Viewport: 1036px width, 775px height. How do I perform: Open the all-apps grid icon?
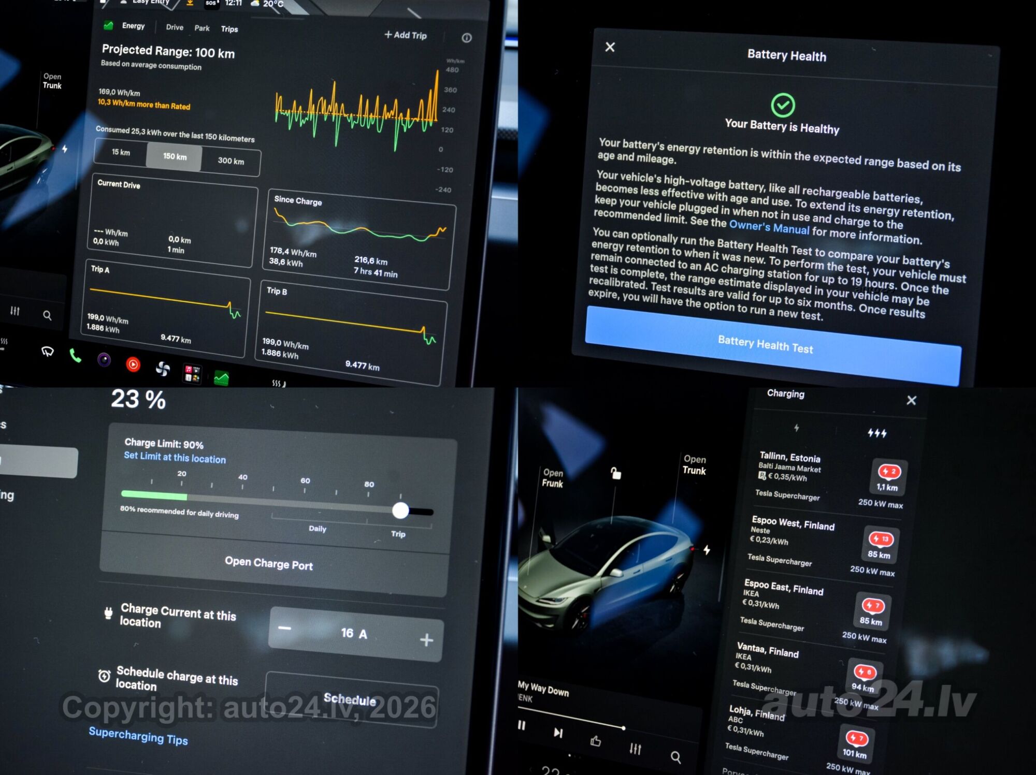pos(192,373)
